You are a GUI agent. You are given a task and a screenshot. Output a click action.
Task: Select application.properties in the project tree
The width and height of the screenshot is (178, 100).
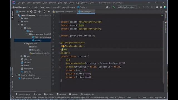(40, 53)
